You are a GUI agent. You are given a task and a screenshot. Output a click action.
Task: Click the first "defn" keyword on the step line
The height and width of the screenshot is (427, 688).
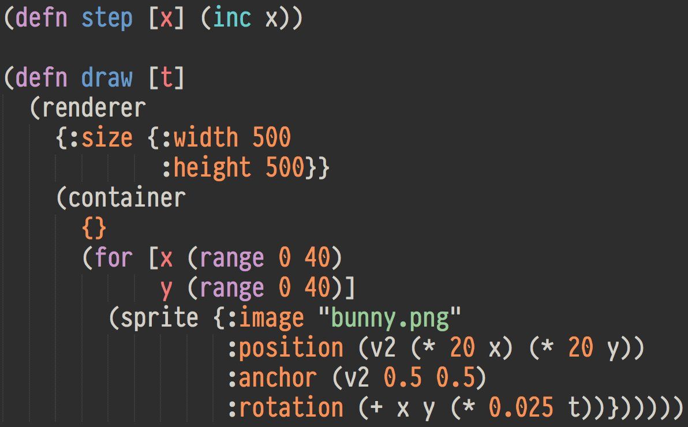click(x=41, y=17)
